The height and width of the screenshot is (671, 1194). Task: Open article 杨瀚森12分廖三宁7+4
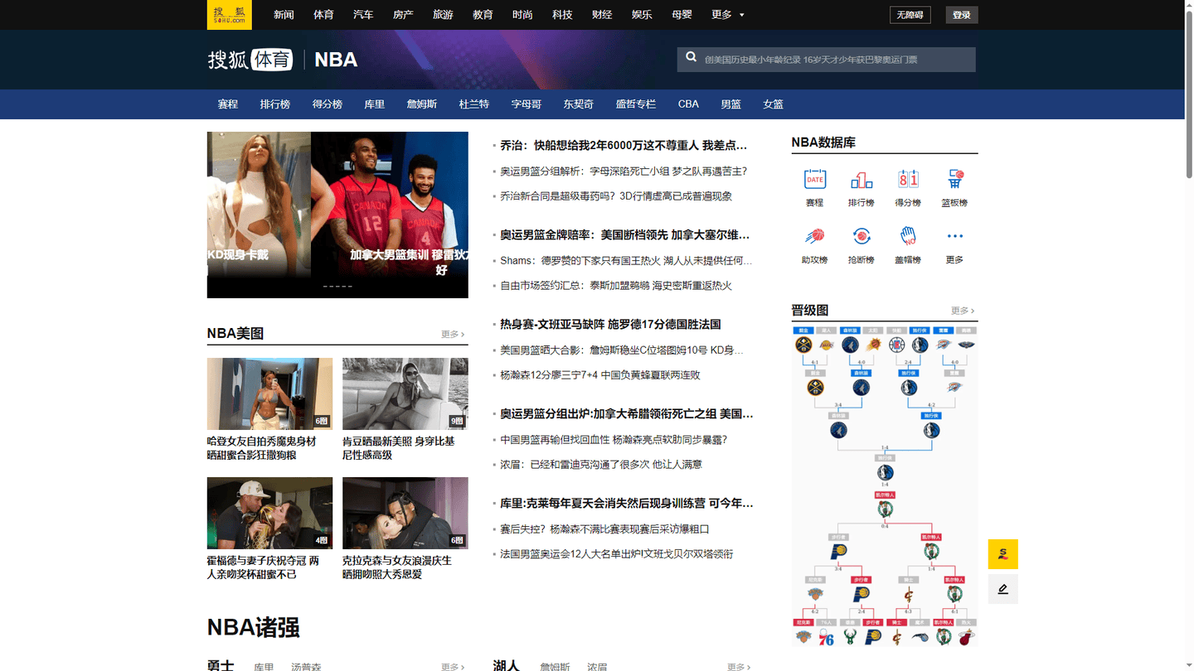(600, 374)
